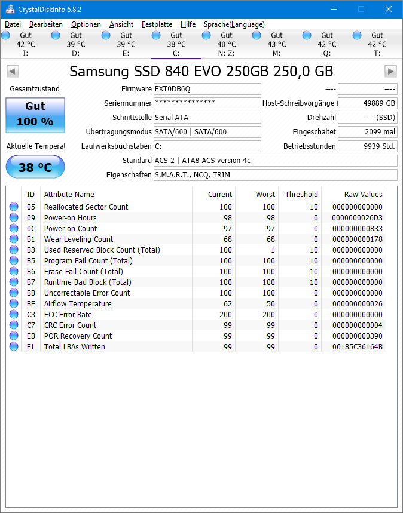Click status orb for Erase Fail Count
The height and width of the screenshot is (513, 403).
point(14,272)
